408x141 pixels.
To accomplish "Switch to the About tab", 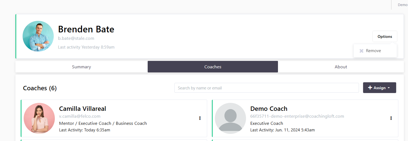I will click(341, 67).
